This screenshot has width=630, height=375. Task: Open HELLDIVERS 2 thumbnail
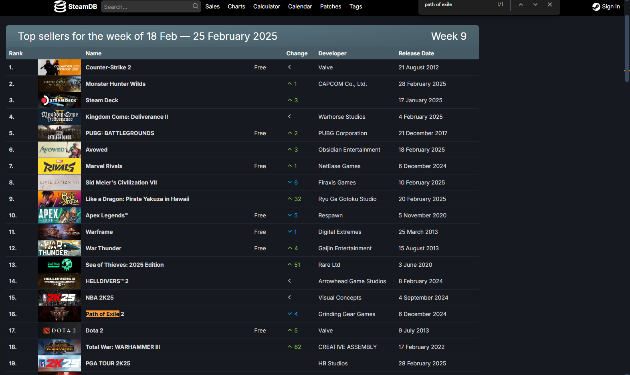59,281
